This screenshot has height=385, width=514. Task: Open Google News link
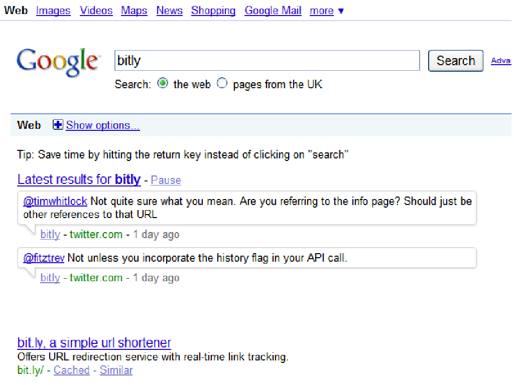169,11
